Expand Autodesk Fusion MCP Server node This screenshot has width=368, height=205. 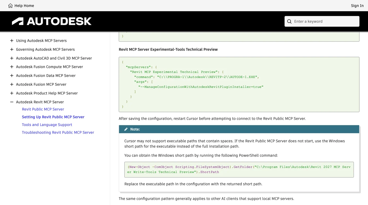[12, 84]
